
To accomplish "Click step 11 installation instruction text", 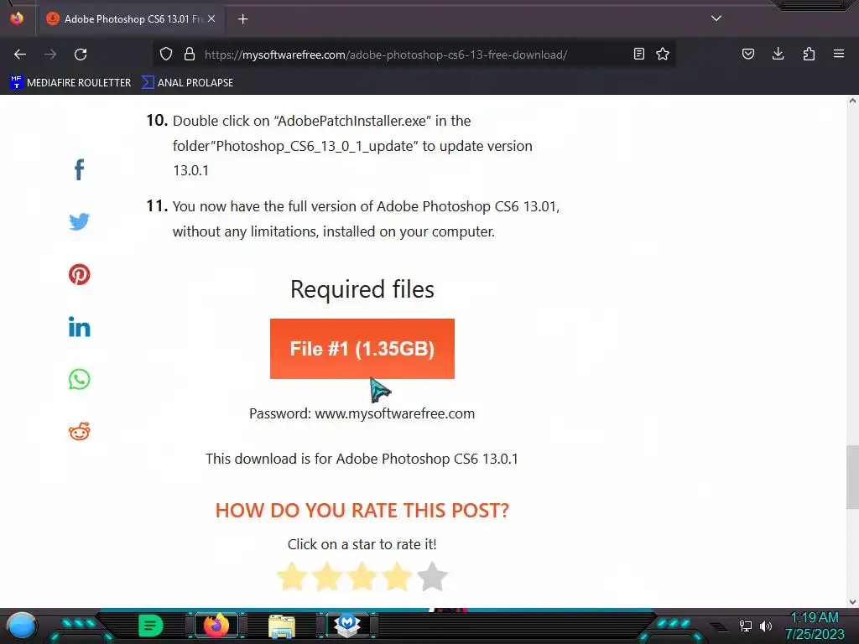I will (x=366, y=219).
